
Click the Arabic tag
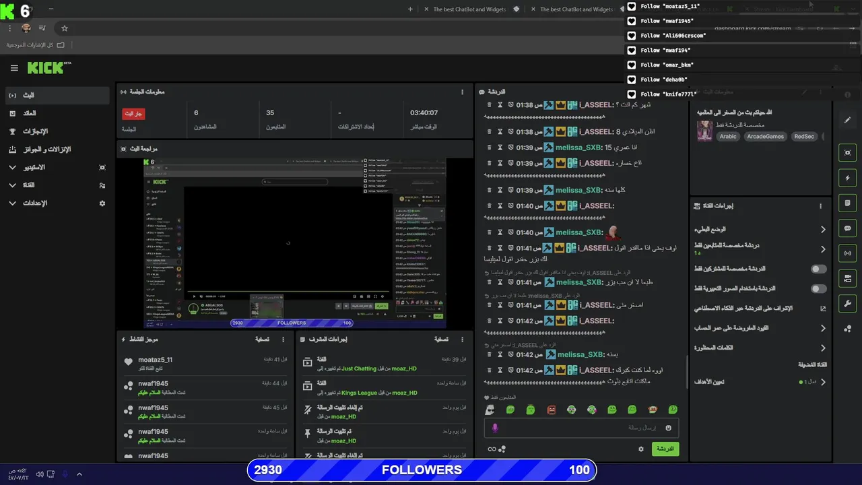[728, 137]
